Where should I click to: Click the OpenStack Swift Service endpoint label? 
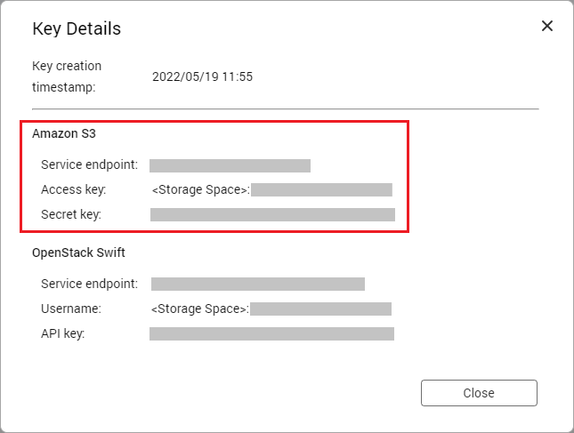pos(89,284)
